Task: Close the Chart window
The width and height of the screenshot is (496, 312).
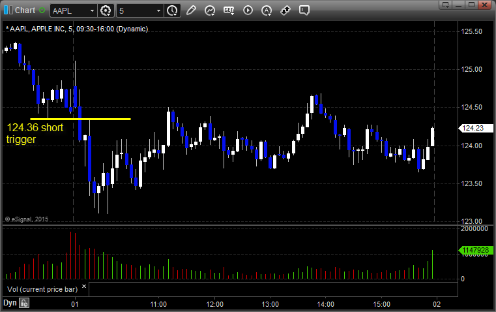Action: tap(484, 5)
